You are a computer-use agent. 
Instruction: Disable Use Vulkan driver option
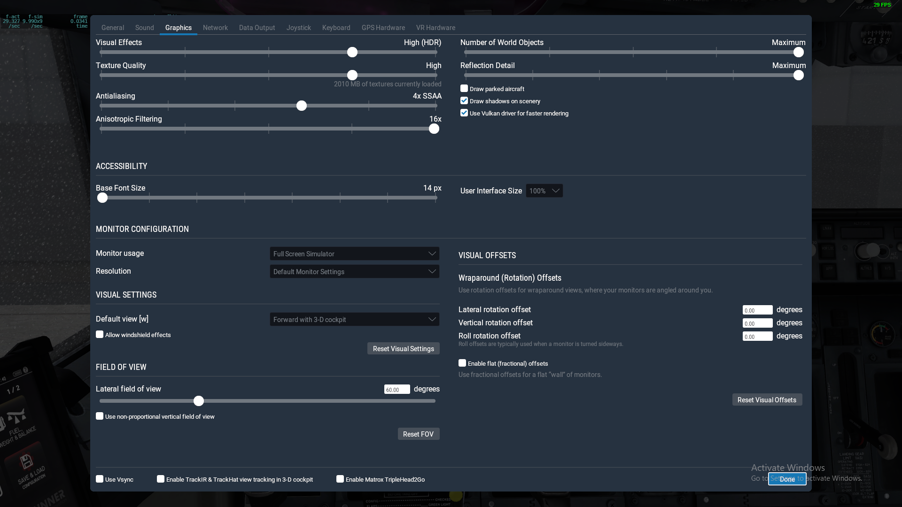point(464,113)
